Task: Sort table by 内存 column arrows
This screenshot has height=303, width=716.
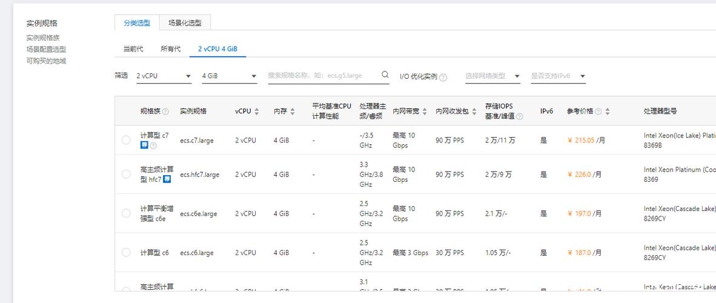Action: tap(293, 112)
